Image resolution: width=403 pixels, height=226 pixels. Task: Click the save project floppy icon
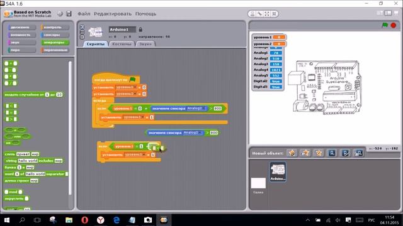coord(69,14)
